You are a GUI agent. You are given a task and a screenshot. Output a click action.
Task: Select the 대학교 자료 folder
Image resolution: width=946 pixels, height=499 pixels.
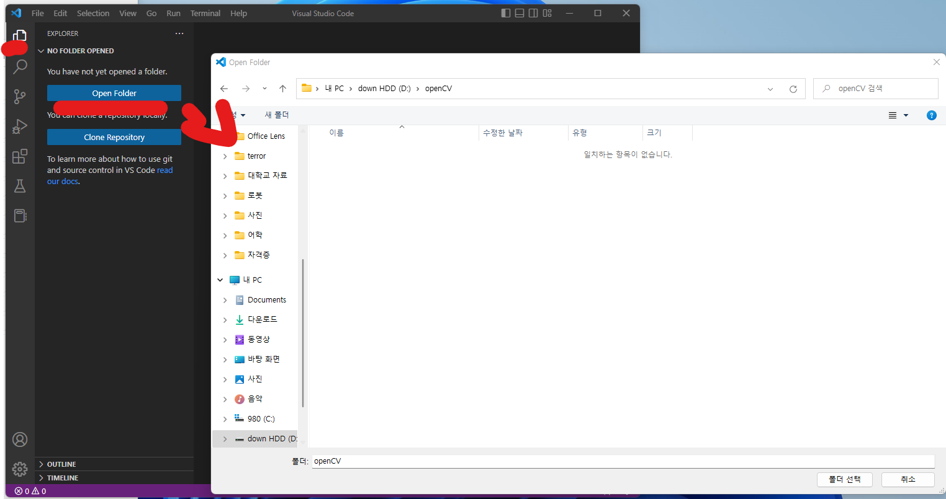pyautogui.click(x=267, y=176)
